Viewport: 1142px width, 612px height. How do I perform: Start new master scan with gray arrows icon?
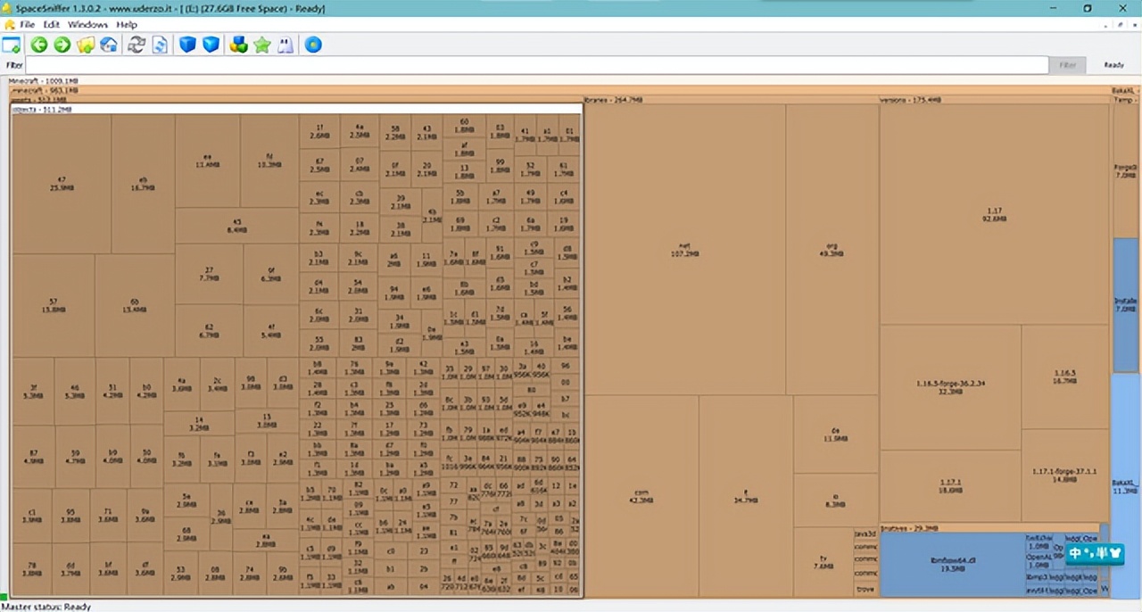click(137, 45)
